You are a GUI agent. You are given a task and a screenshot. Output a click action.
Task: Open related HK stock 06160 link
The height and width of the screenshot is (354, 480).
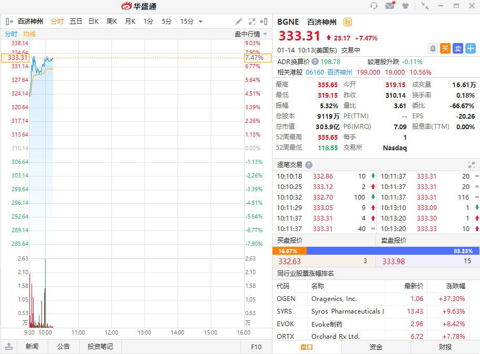(315, 72)
